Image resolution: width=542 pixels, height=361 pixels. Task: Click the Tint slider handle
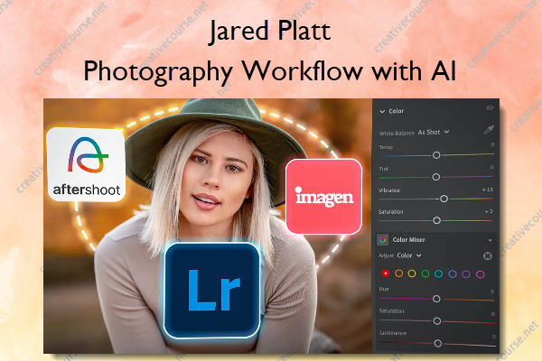(x=436, y=177)
